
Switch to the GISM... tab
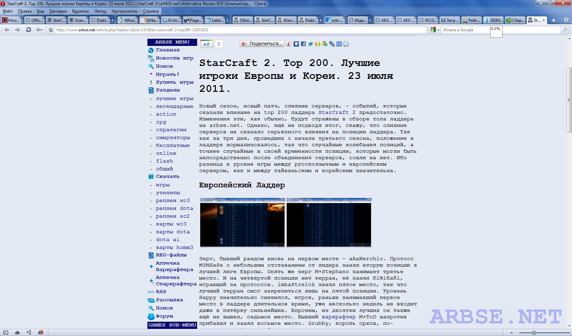point(493,20)
